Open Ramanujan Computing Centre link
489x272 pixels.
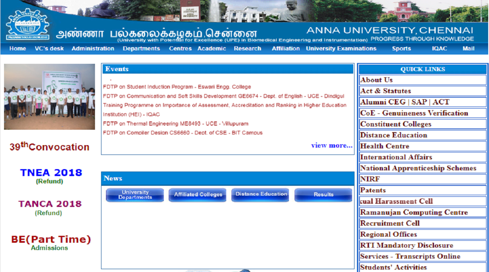414,212
